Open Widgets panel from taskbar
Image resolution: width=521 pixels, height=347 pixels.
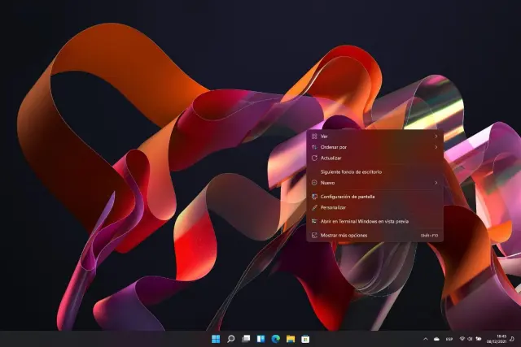(x=260, y=338)
